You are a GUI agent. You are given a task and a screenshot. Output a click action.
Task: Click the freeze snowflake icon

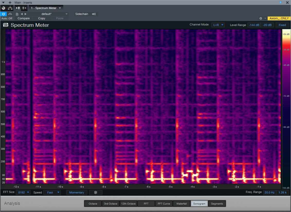click(96, 192)
